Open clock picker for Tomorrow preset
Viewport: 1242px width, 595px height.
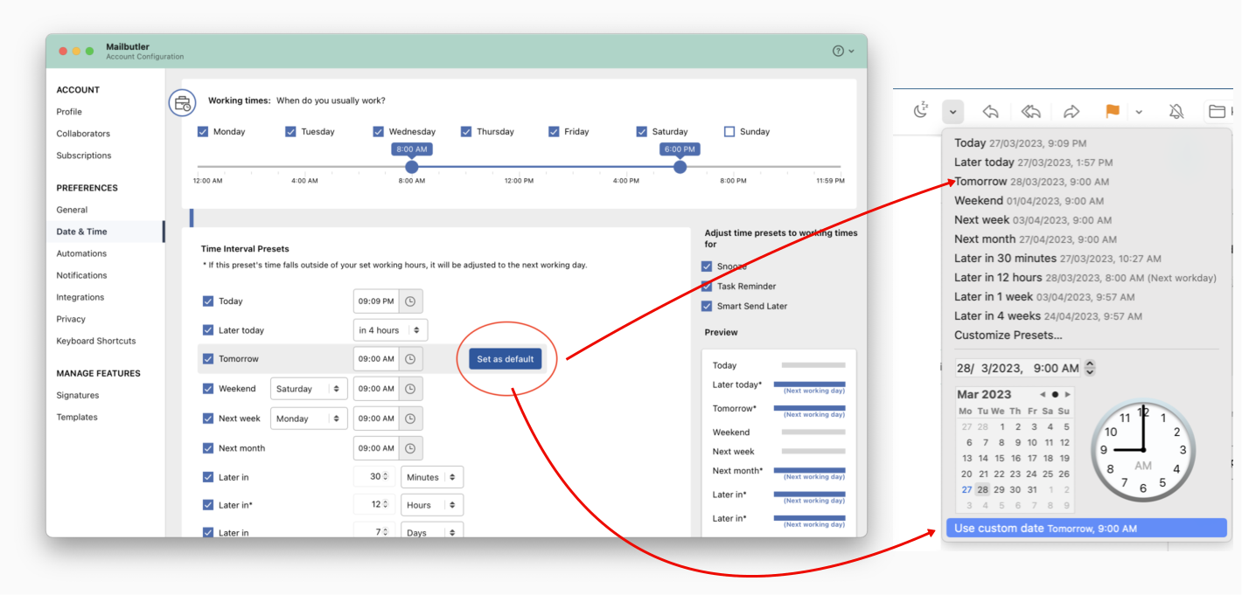(410, 359)
